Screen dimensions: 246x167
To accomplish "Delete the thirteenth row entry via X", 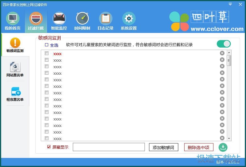I will click(x=222, y=131).
